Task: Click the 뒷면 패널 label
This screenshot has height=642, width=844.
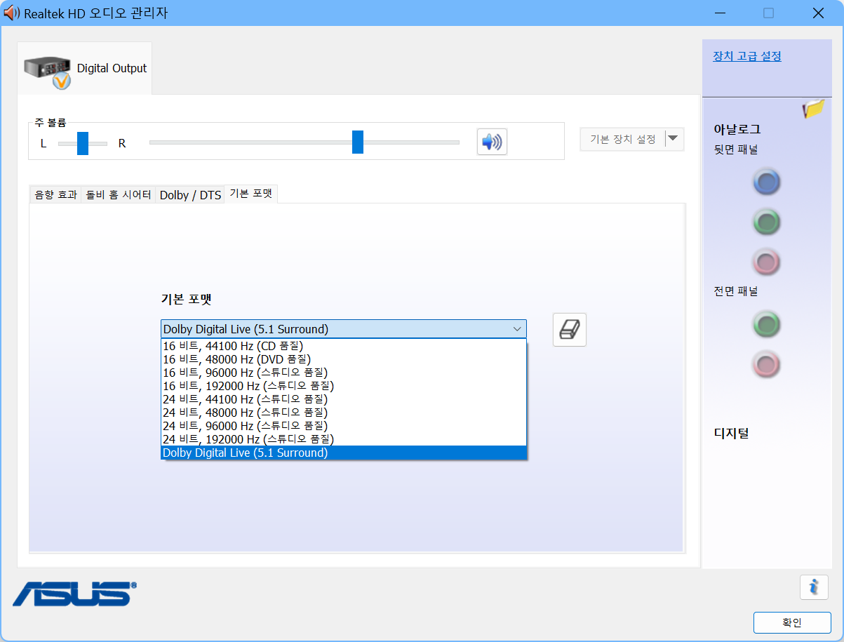Action: pyautogui.click(x=735, y=149)
